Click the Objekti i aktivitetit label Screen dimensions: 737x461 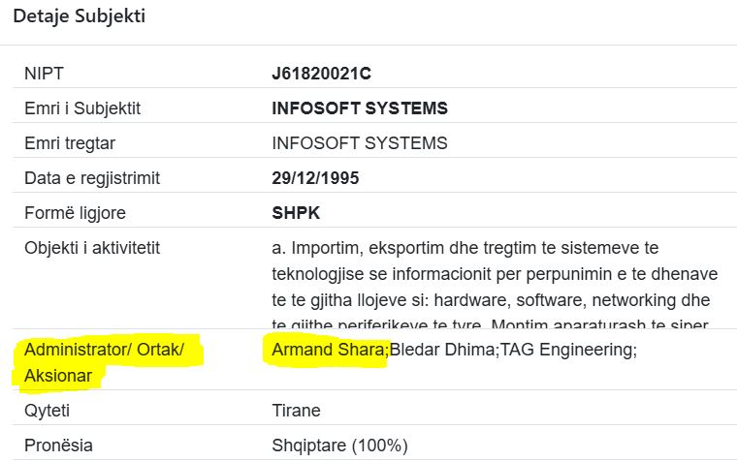coord(92,248)
